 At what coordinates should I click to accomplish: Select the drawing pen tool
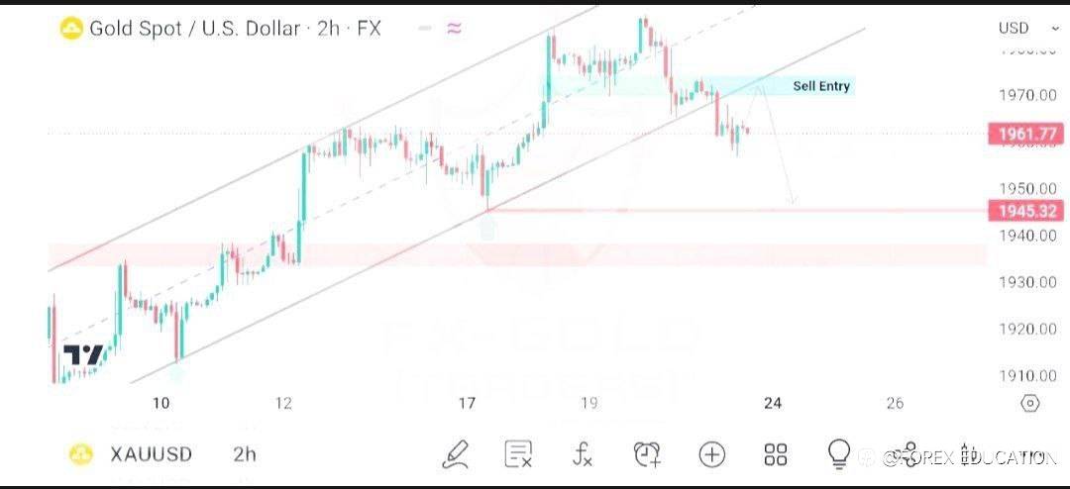456,454
